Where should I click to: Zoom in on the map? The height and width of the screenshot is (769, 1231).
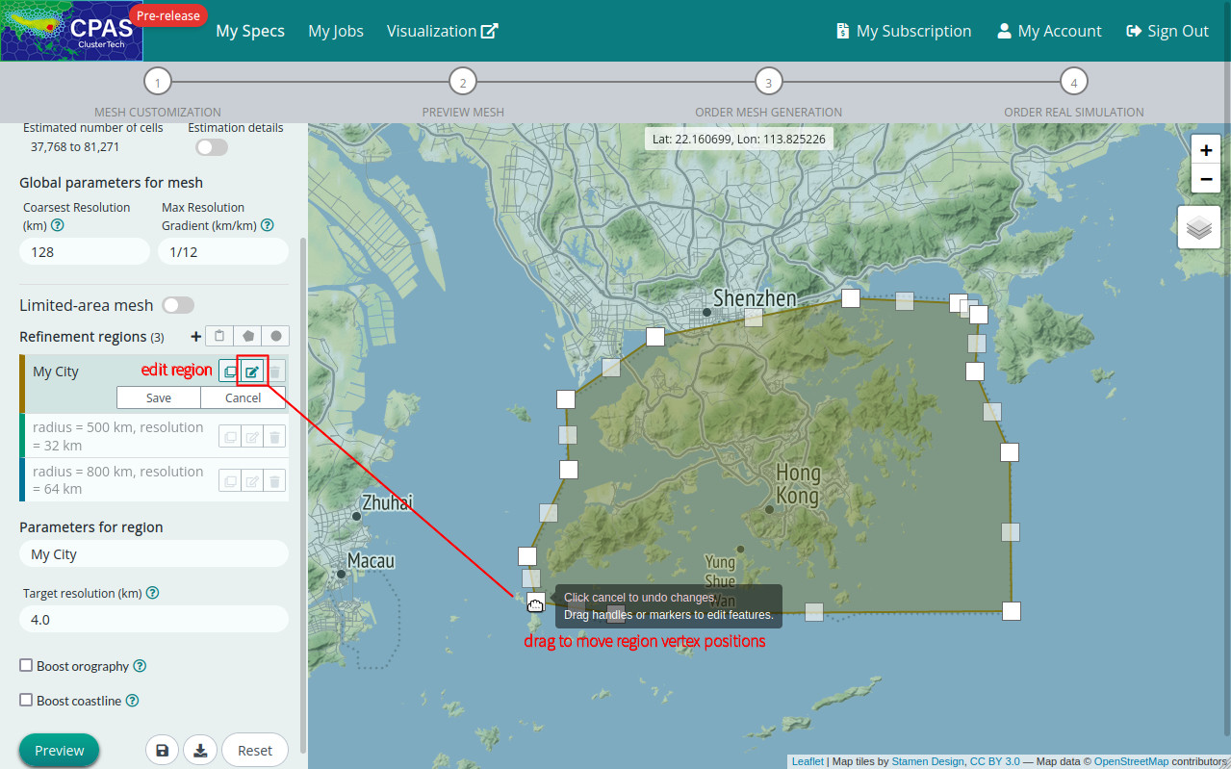1206,150
